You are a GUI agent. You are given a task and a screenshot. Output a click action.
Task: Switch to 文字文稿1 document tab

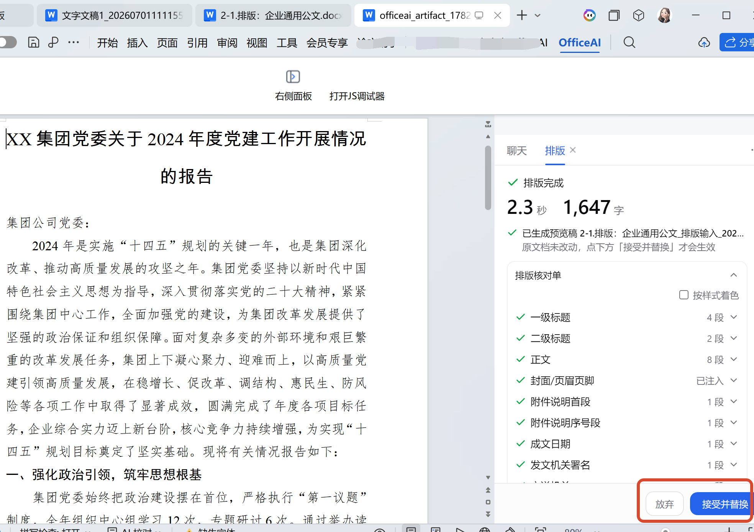pyautogui.click(x=114, y=15)
